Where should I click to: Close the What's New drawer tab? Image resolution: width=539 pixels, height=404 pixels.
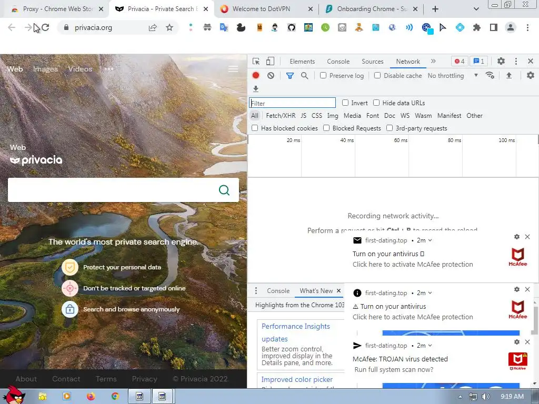(x=338, y=290)
